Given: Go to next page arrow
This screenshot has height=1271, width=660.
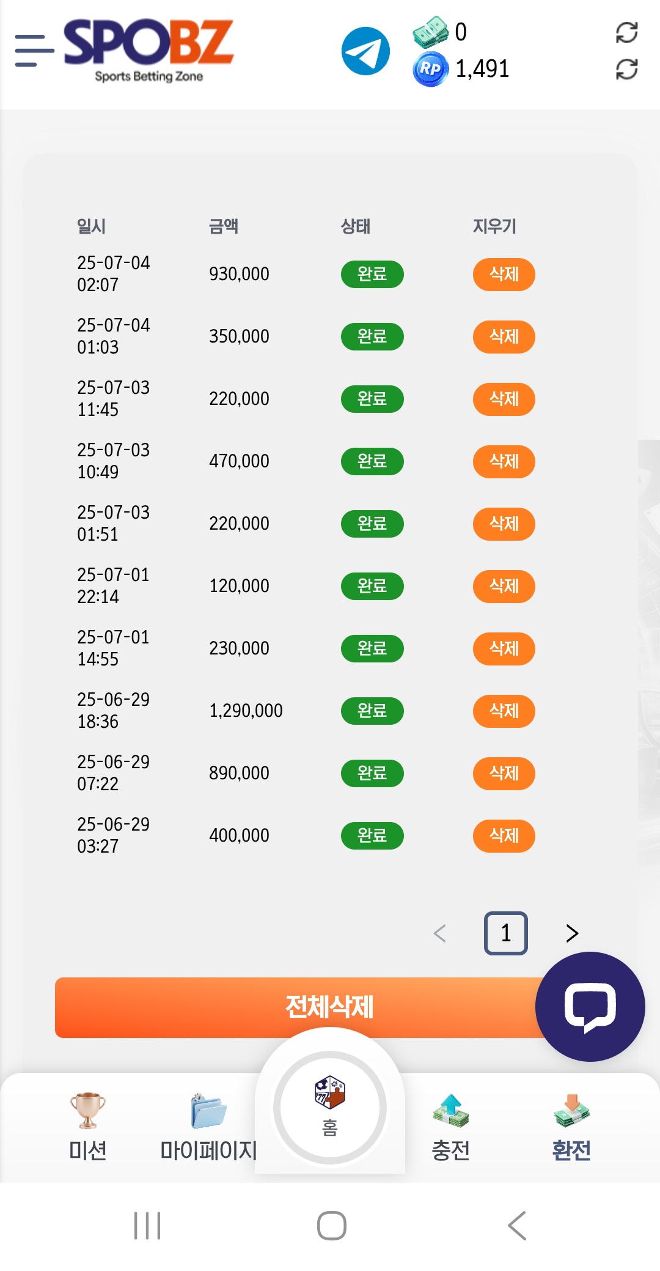Looking at the screenshot, I should pos(571,933).
